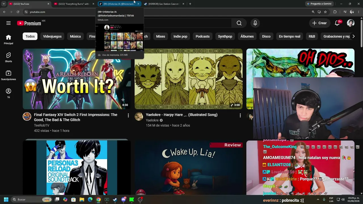Open Discord from the taskbar

pos(123,199)
